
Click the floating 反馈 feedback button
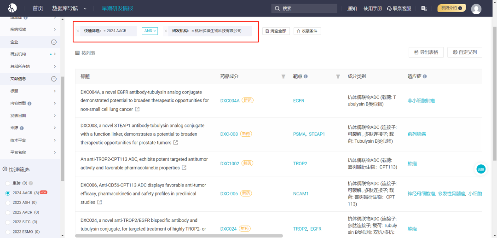[481, 169]
